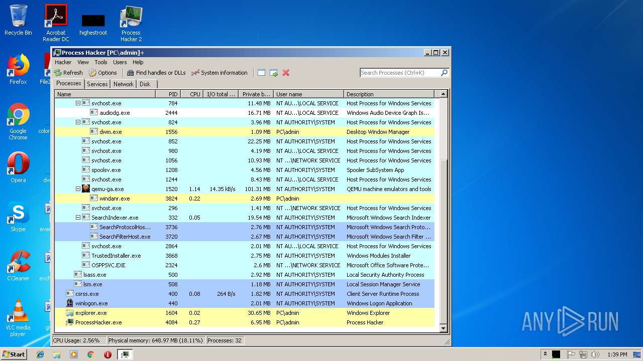Screen dimensions: 643x361
Task: Collapse the svchost.exe PID 784 node
Action: 78,103
